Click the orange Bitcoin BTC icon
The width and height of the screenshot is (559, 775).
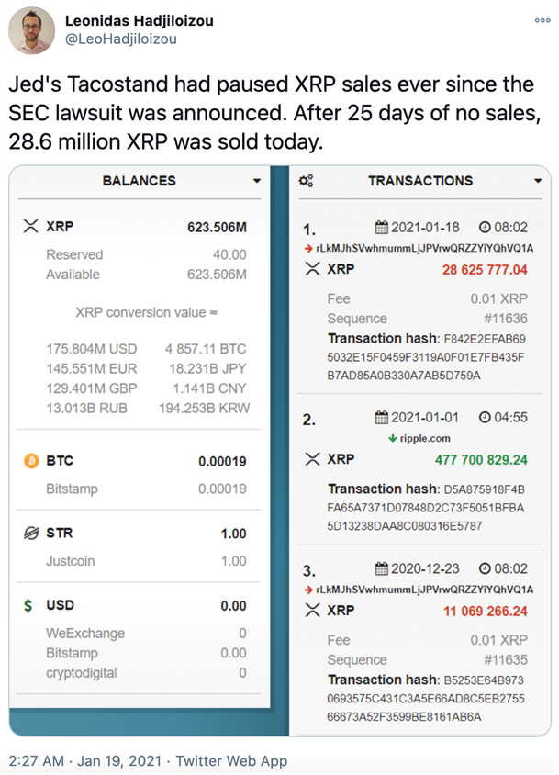point(31,461)
